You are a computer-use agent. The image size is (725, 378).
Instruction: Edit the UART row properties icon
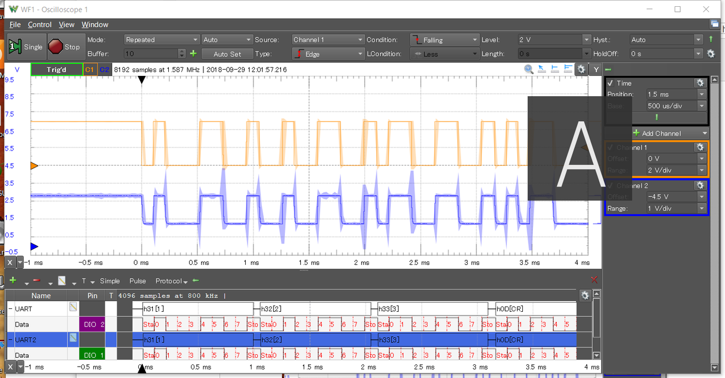pos(72,307)
